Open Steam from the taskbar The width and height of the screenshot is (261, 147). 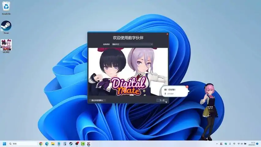tap(71, 144)
